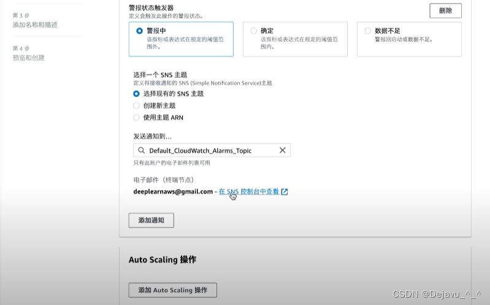Viewport: 490px width, 305px height.
Task: Go to step 3 添加名称和描述
Action: point(35,25)
